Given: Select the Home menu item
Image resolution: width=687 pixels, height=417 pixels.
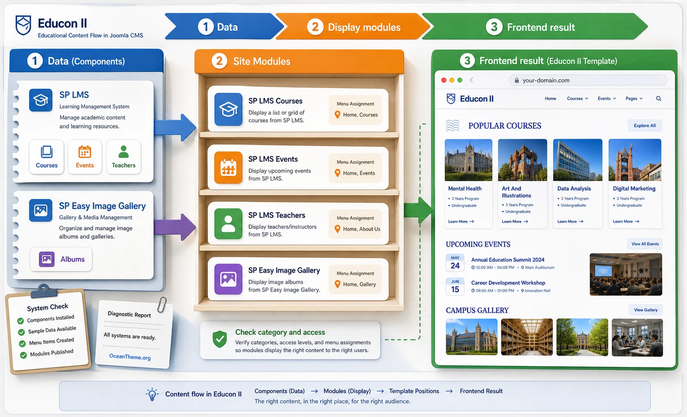Looking at the screenshot, I should (550, 99).
